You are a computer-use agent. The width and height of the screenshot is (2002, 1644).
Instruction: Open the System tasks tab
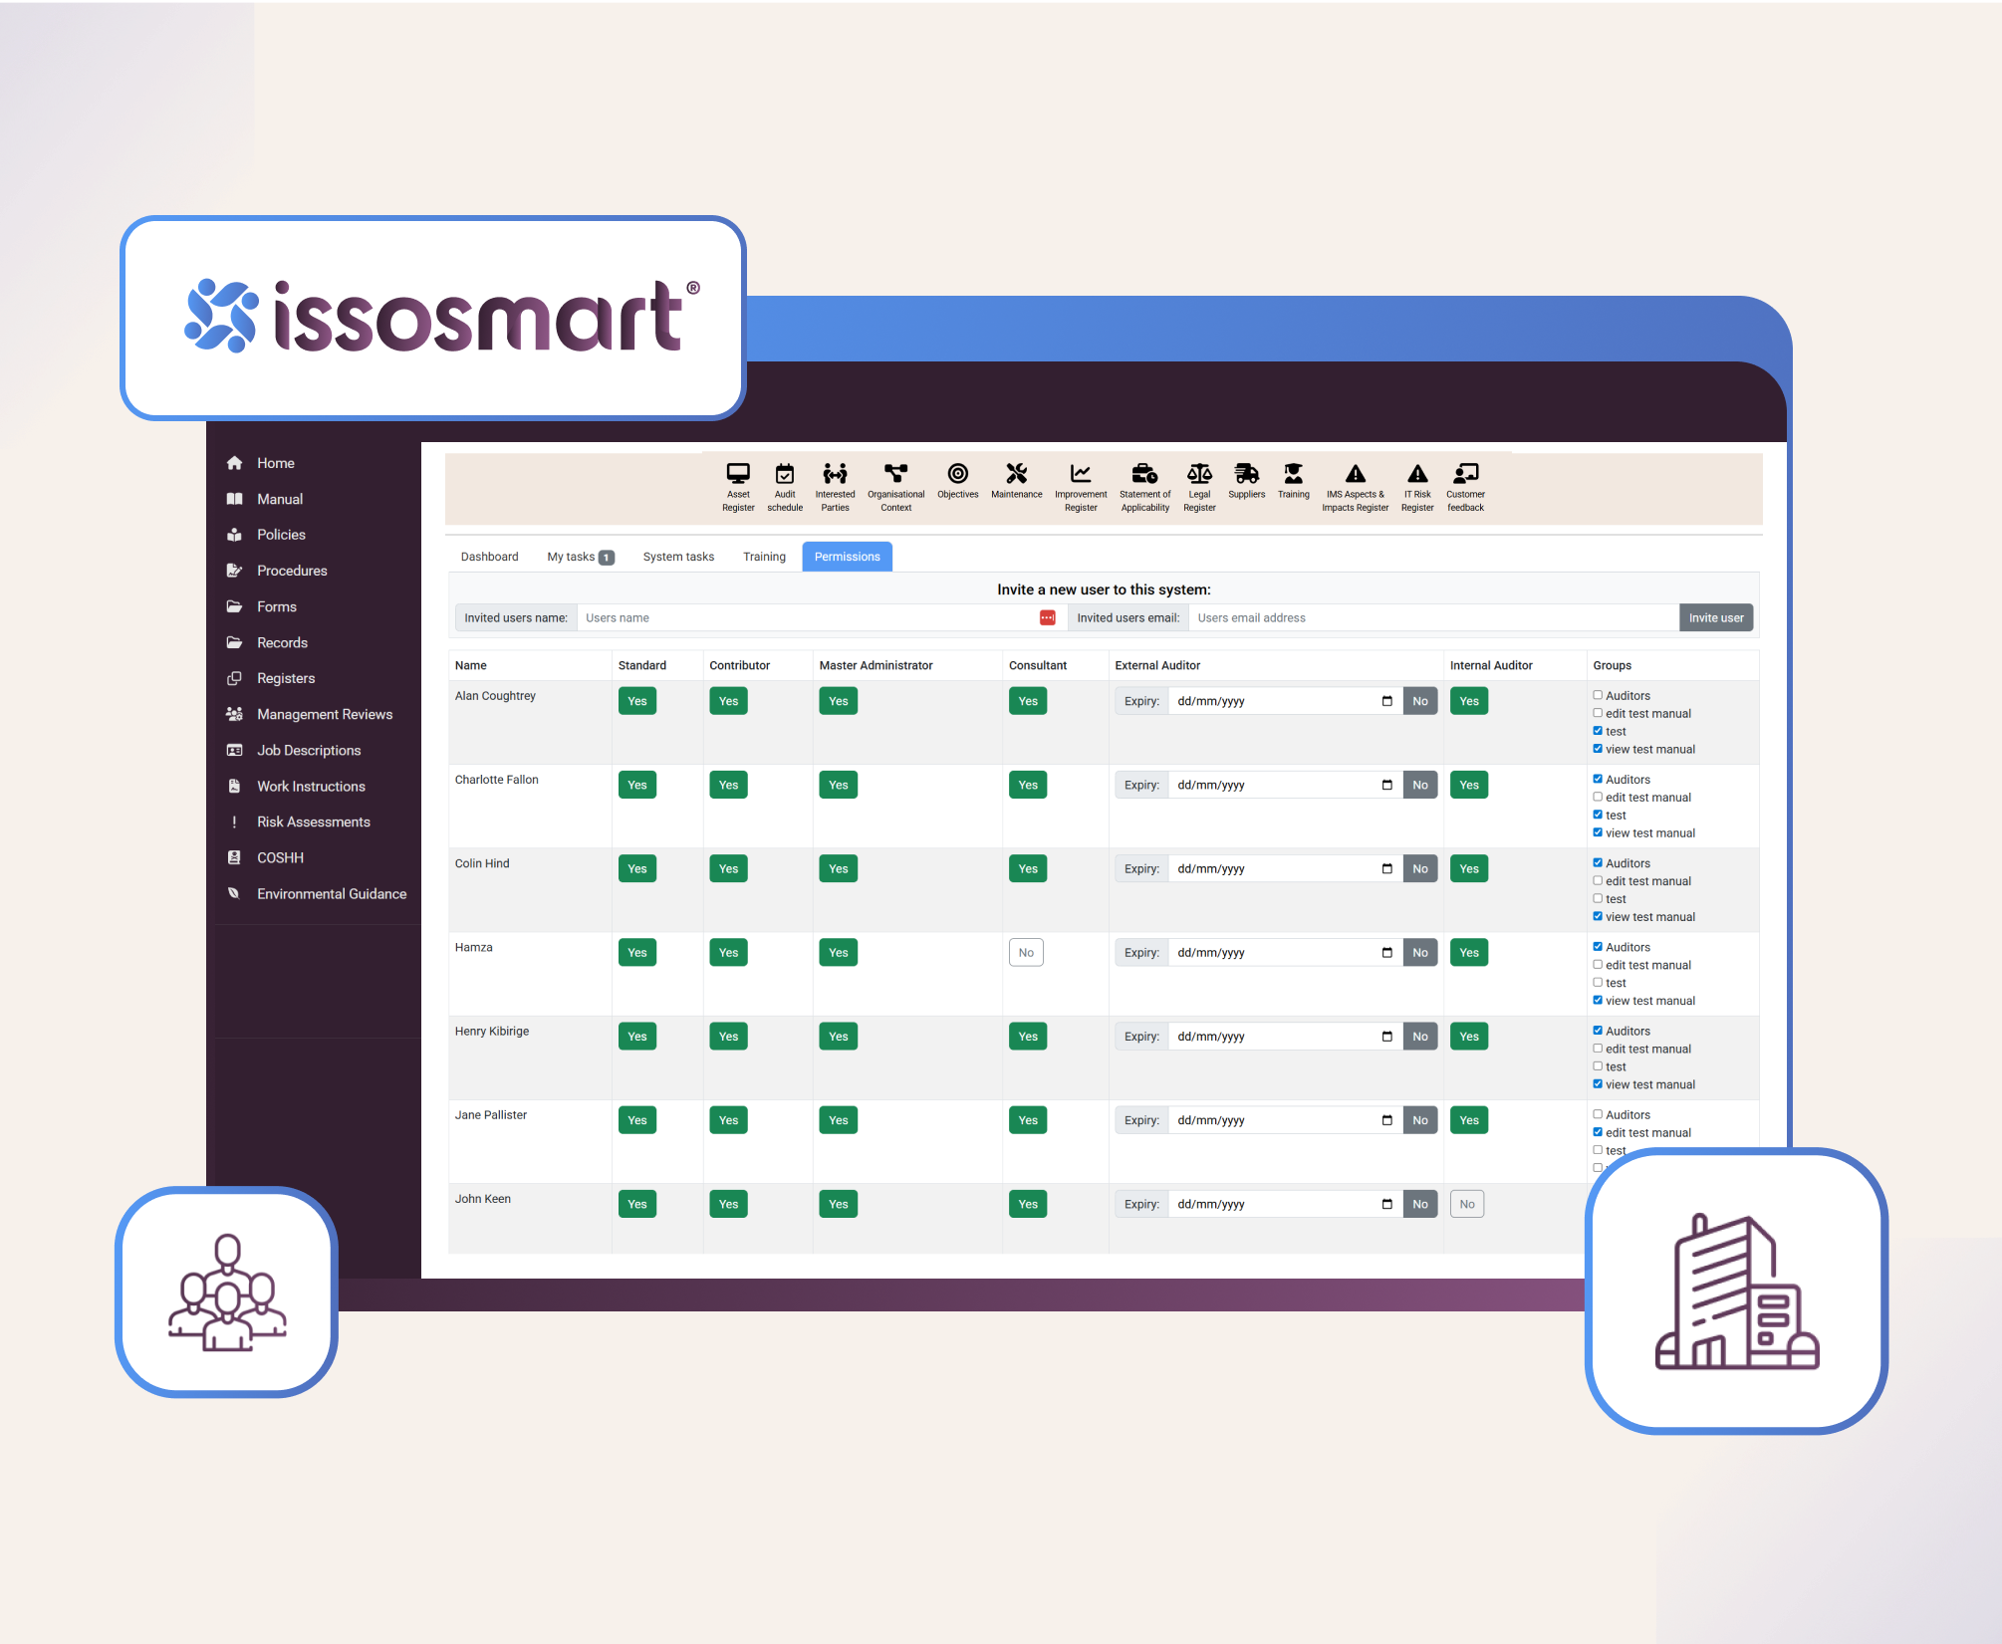(x=678, y=557)
